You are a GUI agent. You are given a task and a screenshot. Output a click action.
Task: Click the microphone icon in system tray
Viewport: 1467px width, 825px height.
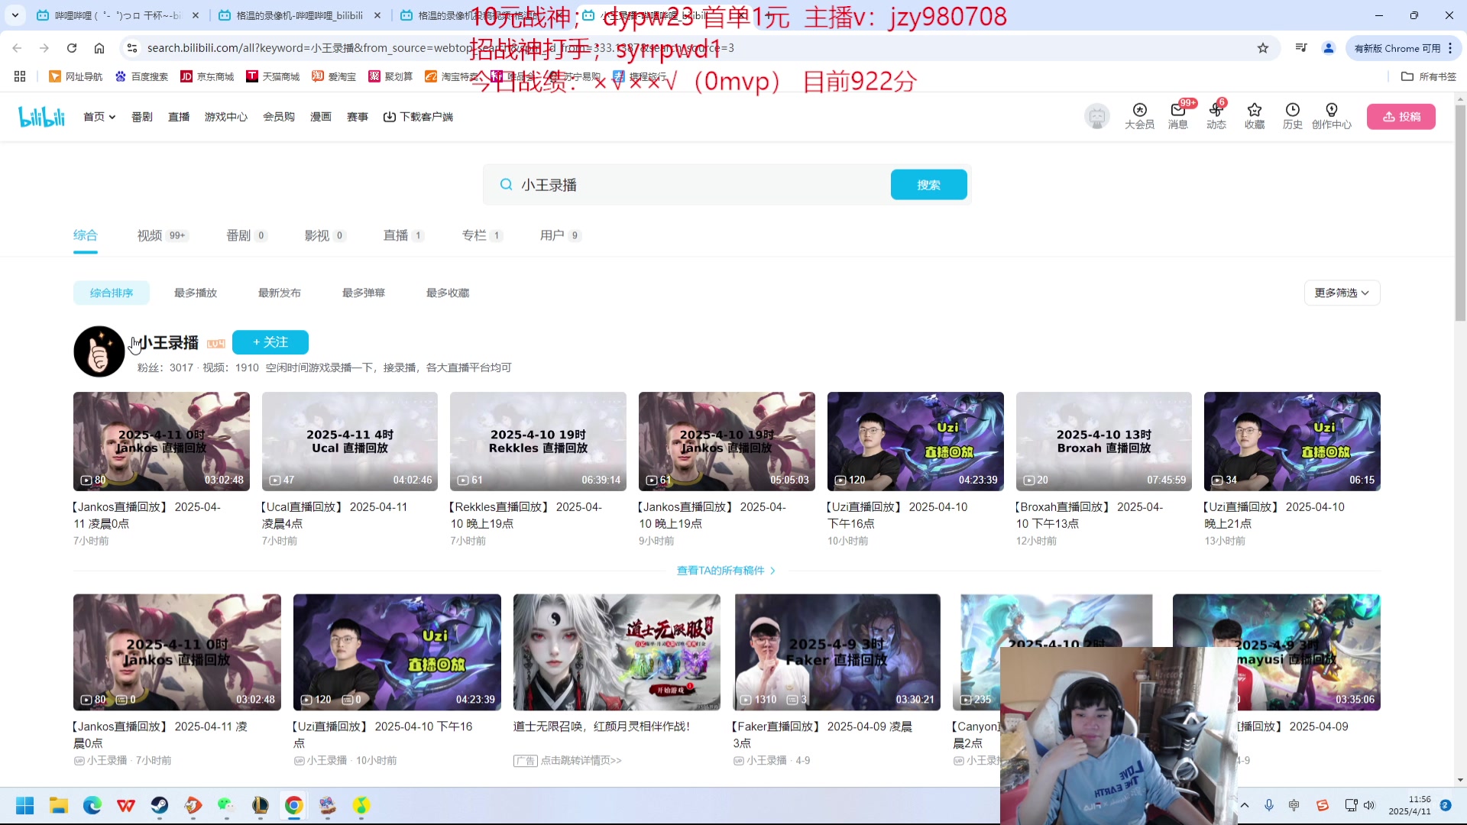click(1269, 805)
